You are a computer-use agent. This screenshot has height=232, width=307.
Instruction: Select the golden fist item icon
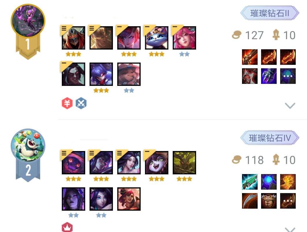[288, 182]
